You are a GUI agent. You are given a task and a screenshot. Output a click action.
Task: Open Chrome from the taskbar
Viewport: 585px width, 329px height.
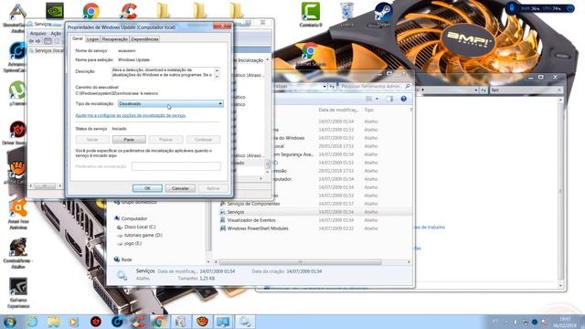click(158, 322)
